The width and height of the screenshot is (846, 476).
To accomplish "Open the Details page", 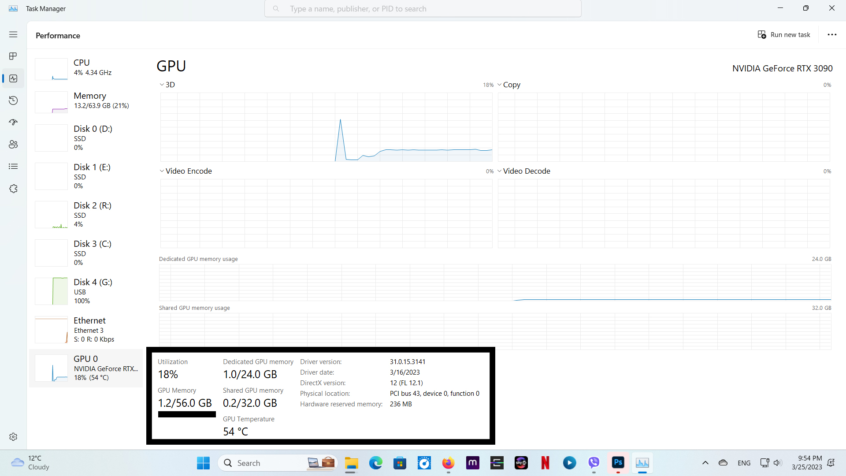I will click(13, 166).
